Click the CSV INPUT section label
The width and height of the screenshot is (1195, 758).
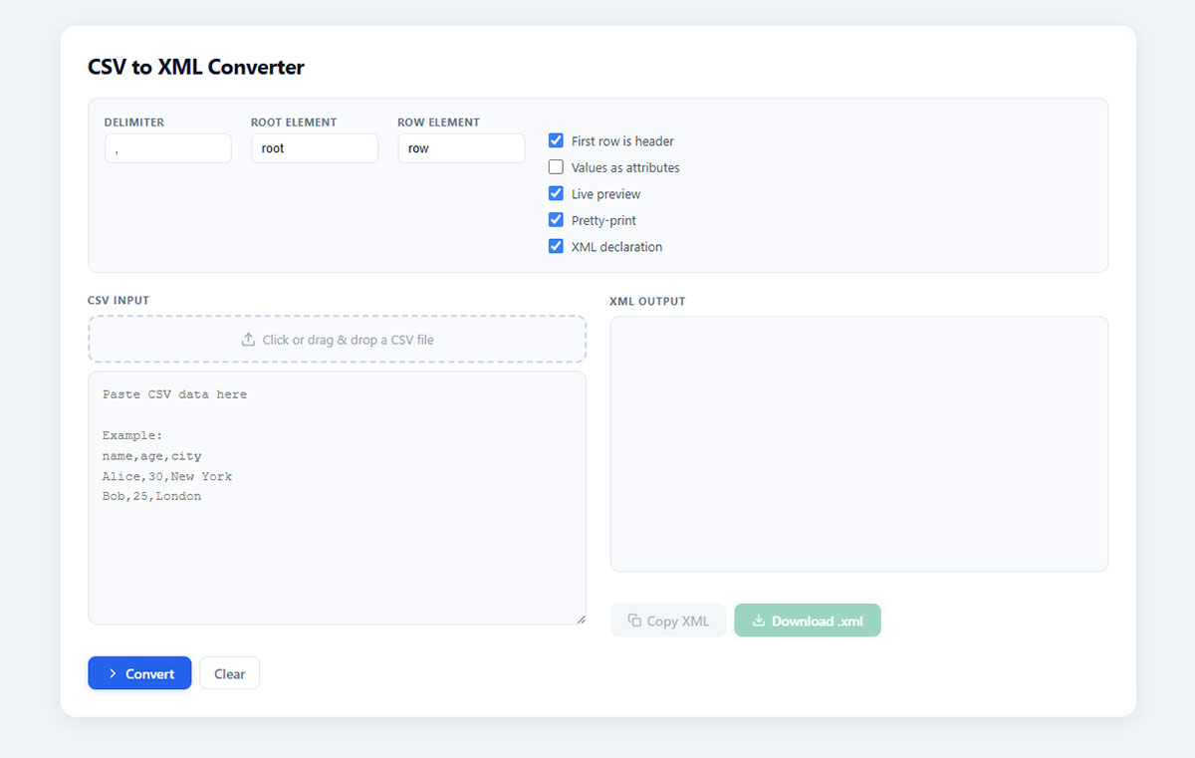[119, 300]
